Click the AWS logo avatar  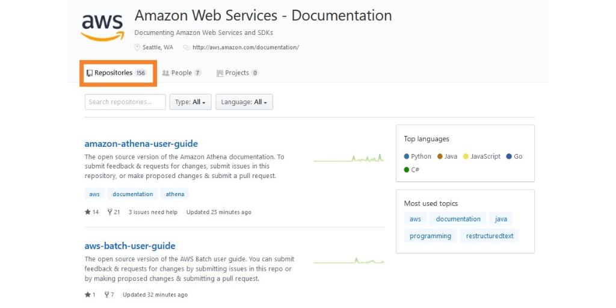102,27
